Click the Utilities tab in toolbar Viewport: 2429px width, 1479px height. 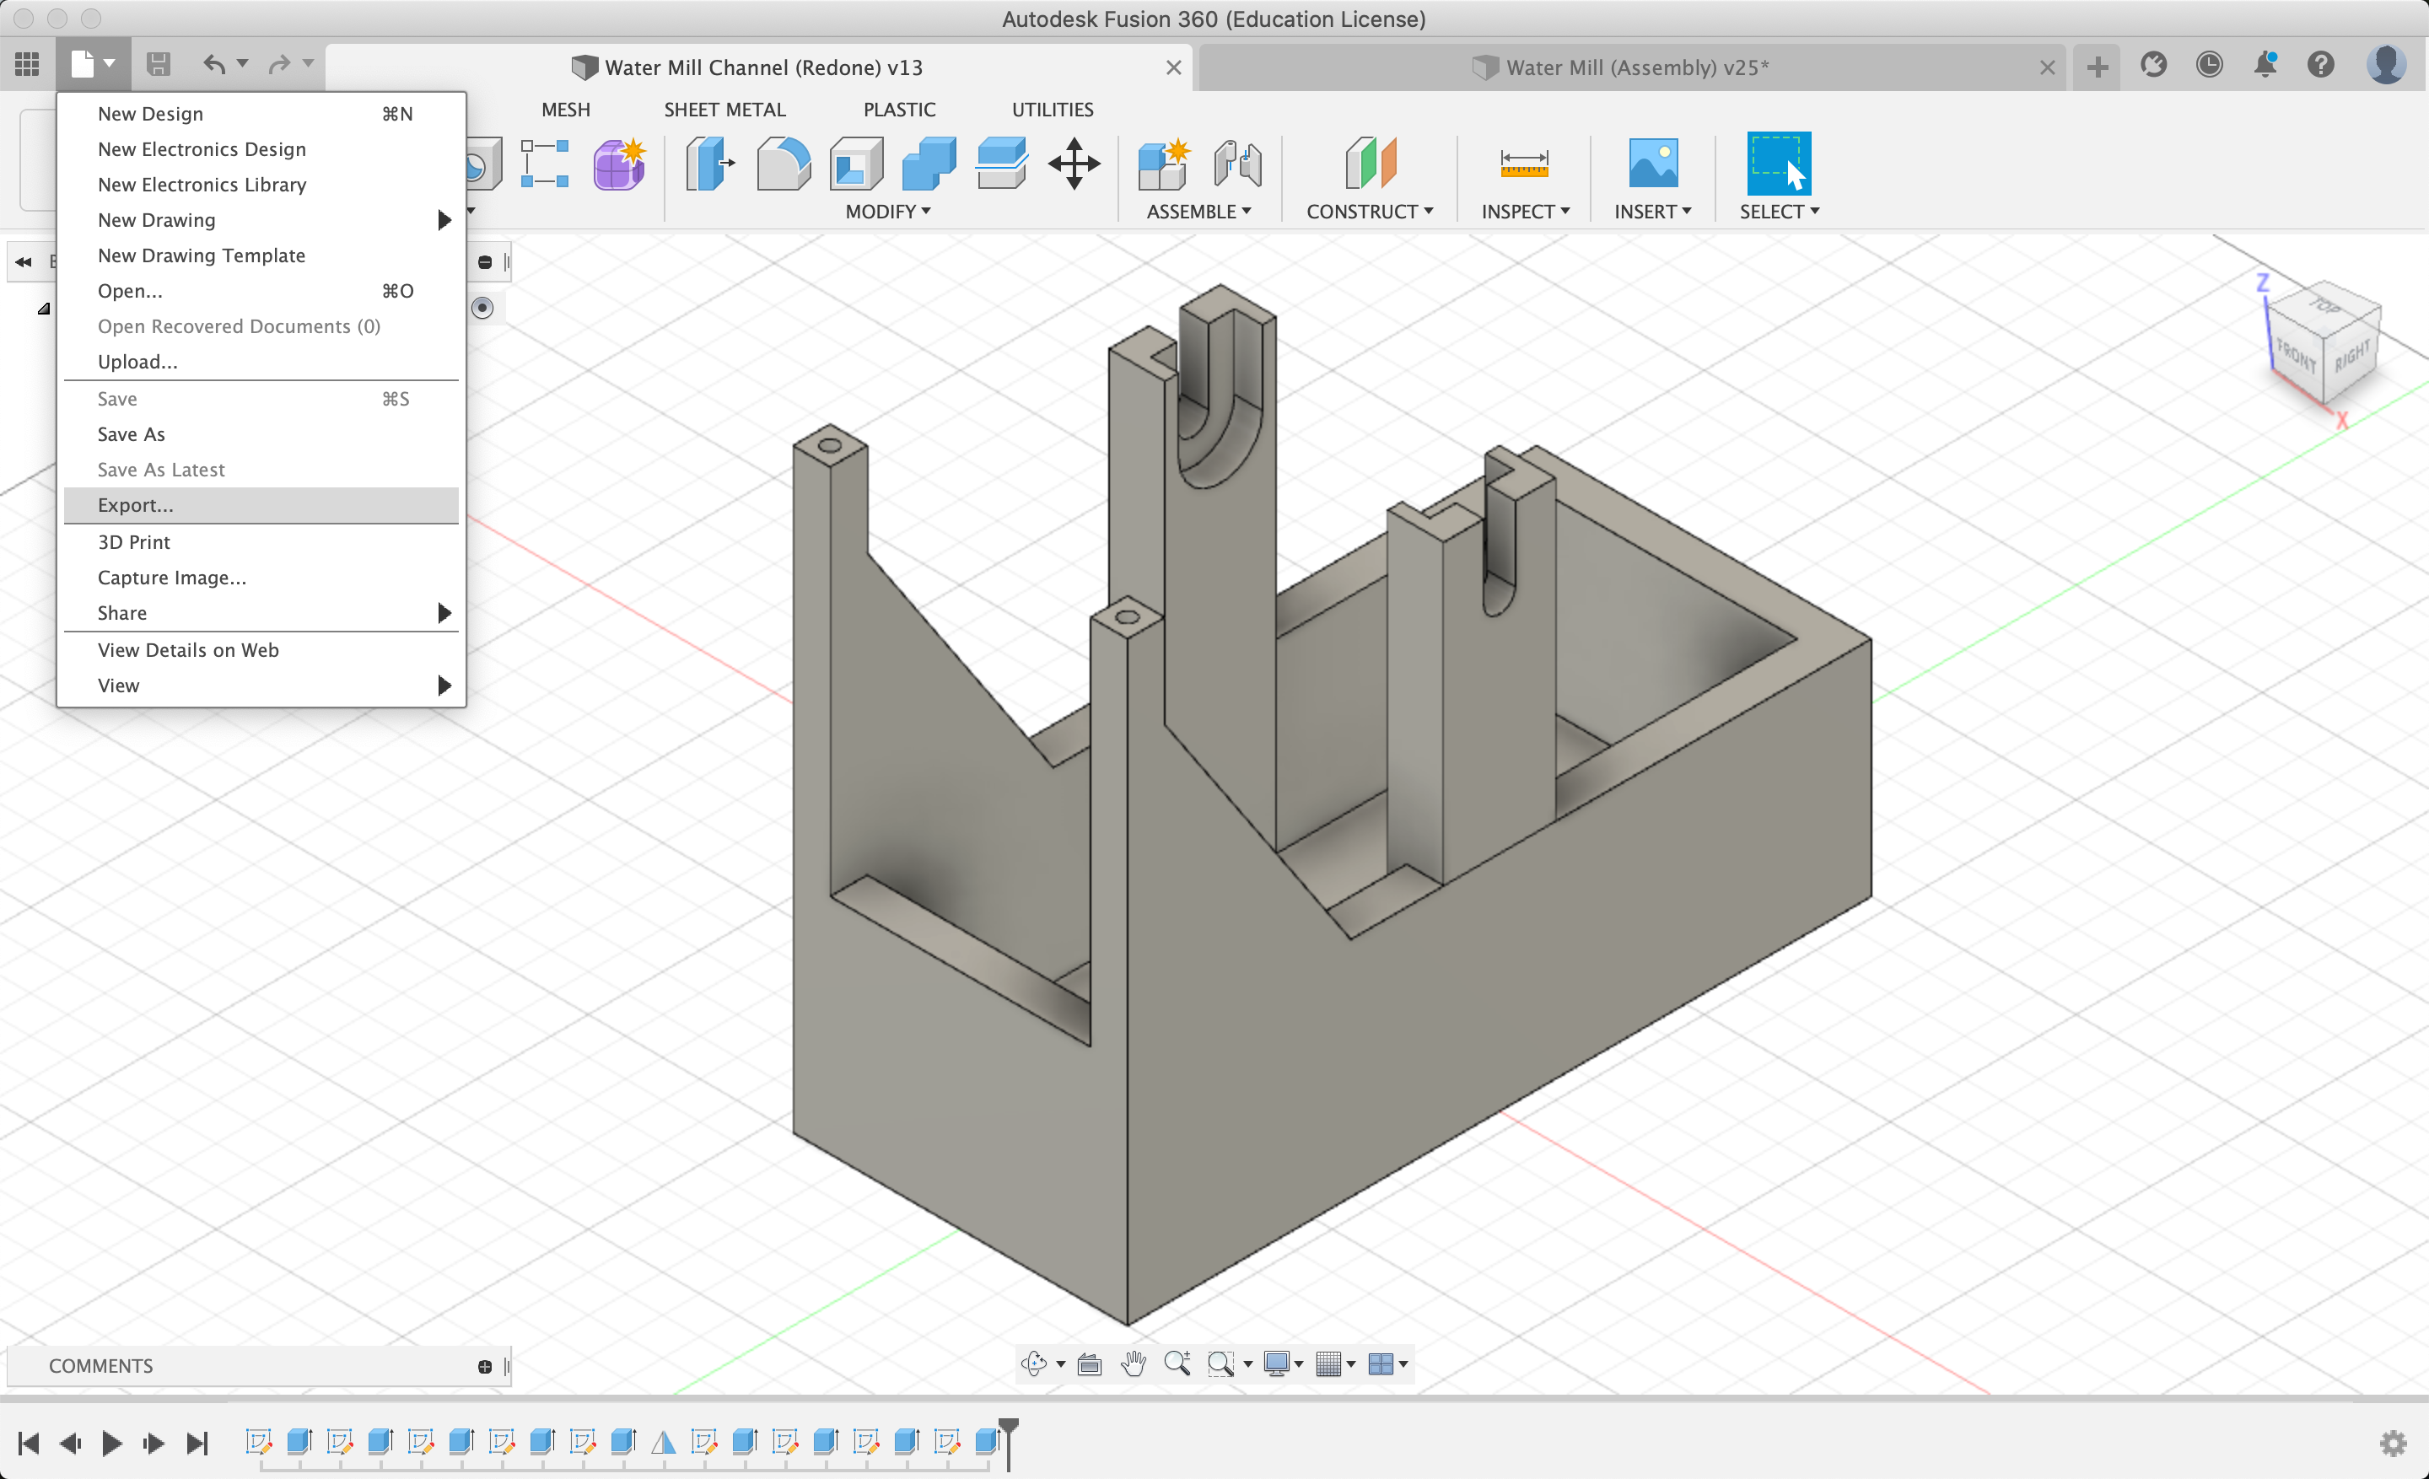coord(1048,110)
